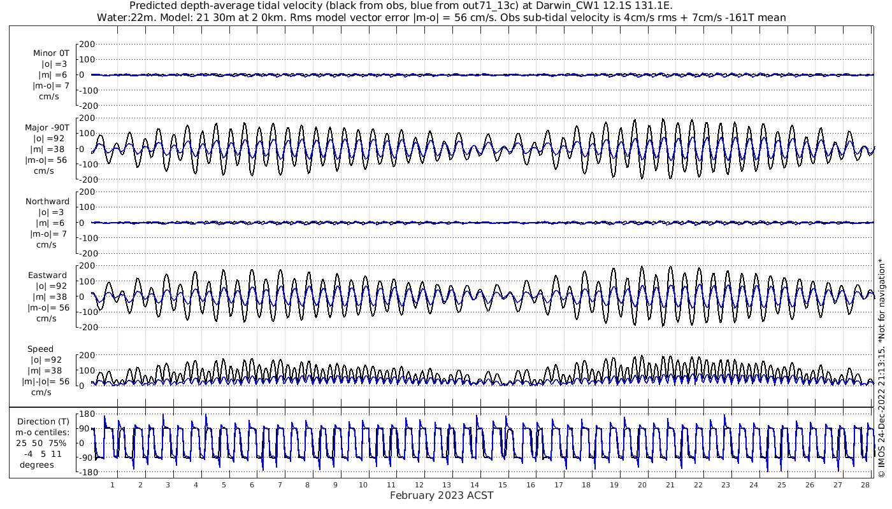
Task: Click the 'Major -90T' panel label
Action: [47, 128]
